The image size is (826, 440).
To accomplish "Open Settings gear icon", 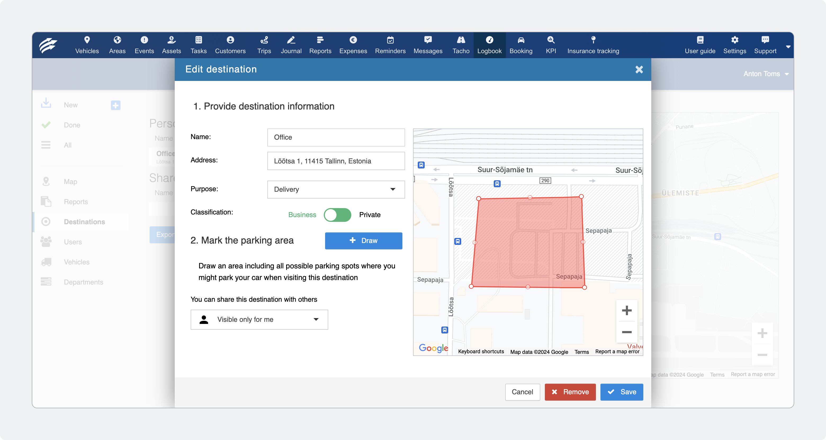I will point(735,40).
